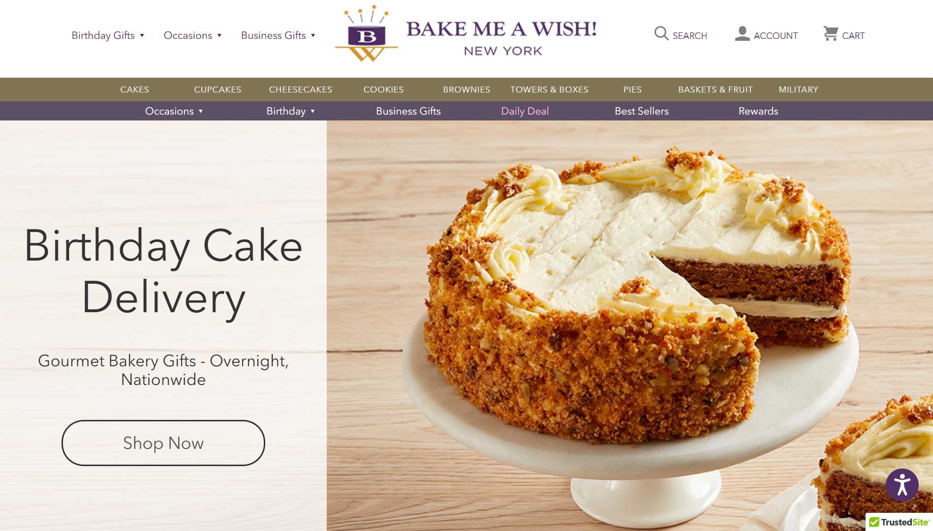Open the purple bar Occasions dropdown
933x531 pixels.
click(174, 111)
